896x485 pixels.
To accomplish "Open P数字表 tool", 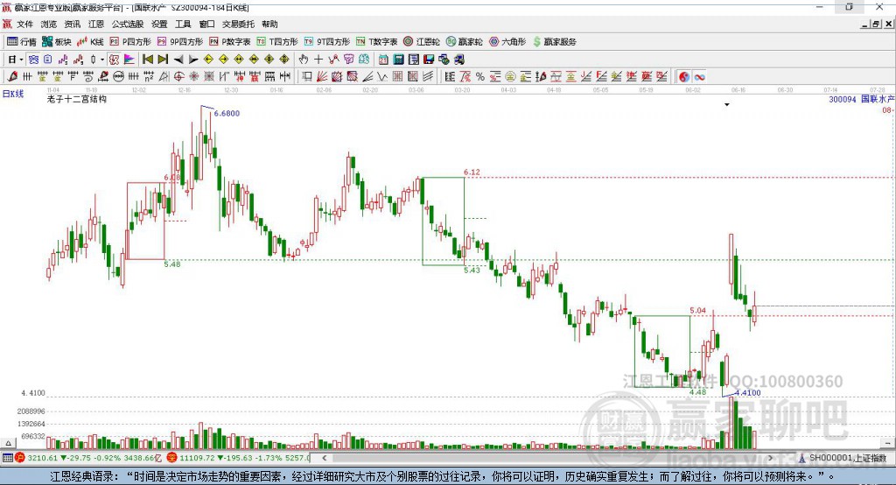I will tap(230, 42).
